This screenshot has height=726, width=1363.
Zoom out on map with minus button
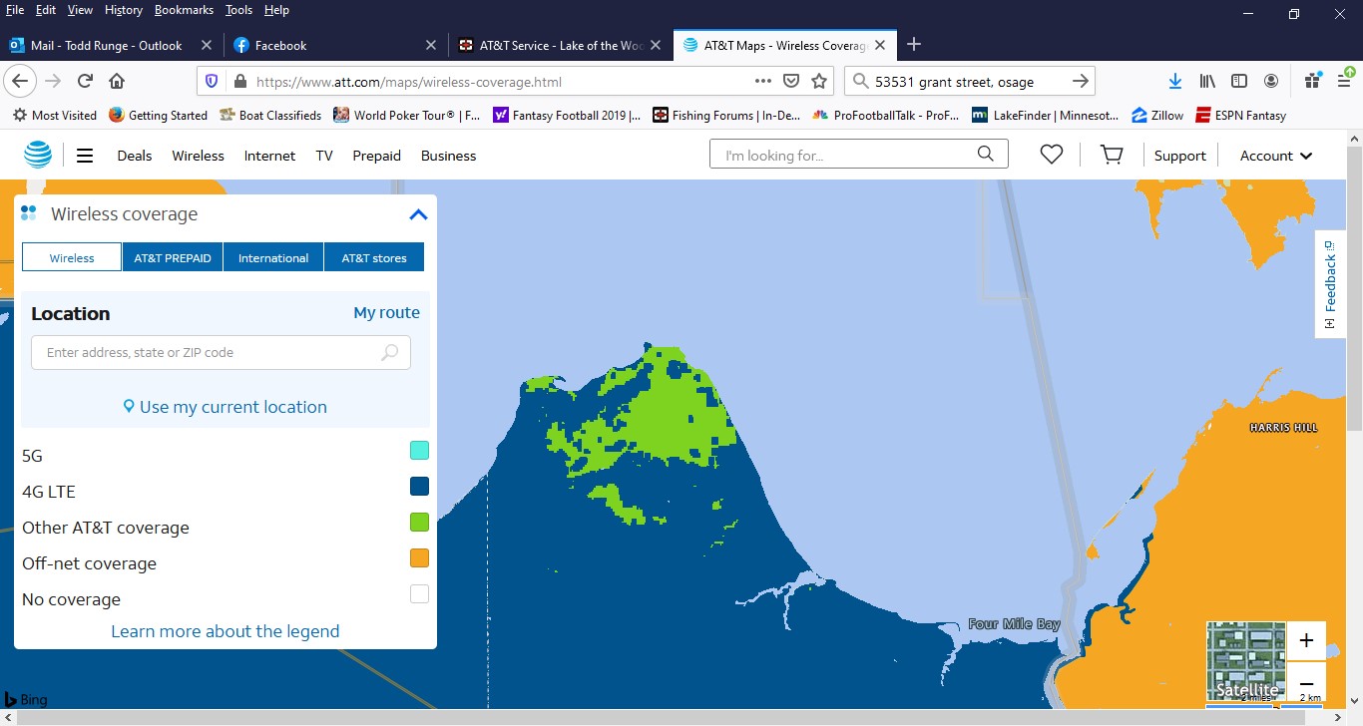(1306, 683)
